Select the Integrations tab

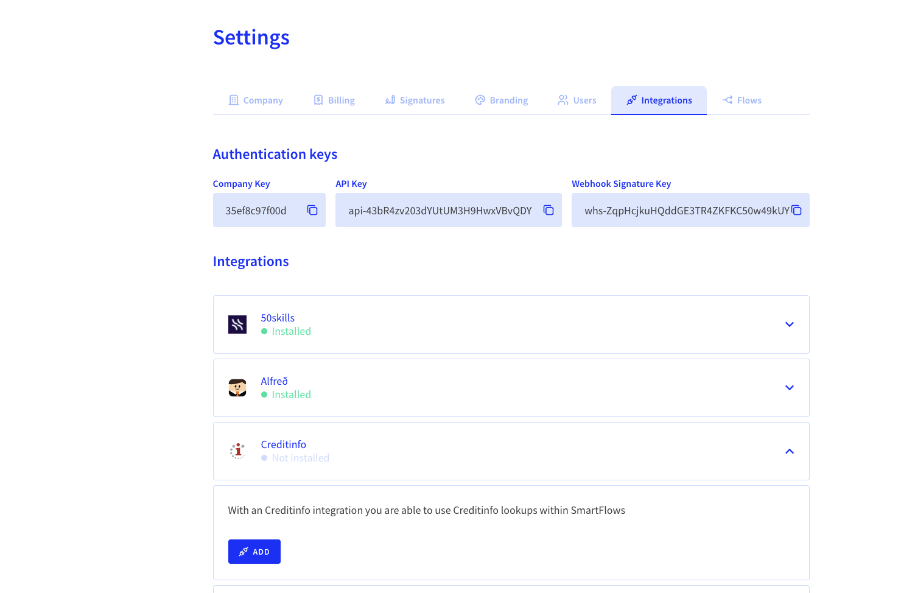click(659, 100)
